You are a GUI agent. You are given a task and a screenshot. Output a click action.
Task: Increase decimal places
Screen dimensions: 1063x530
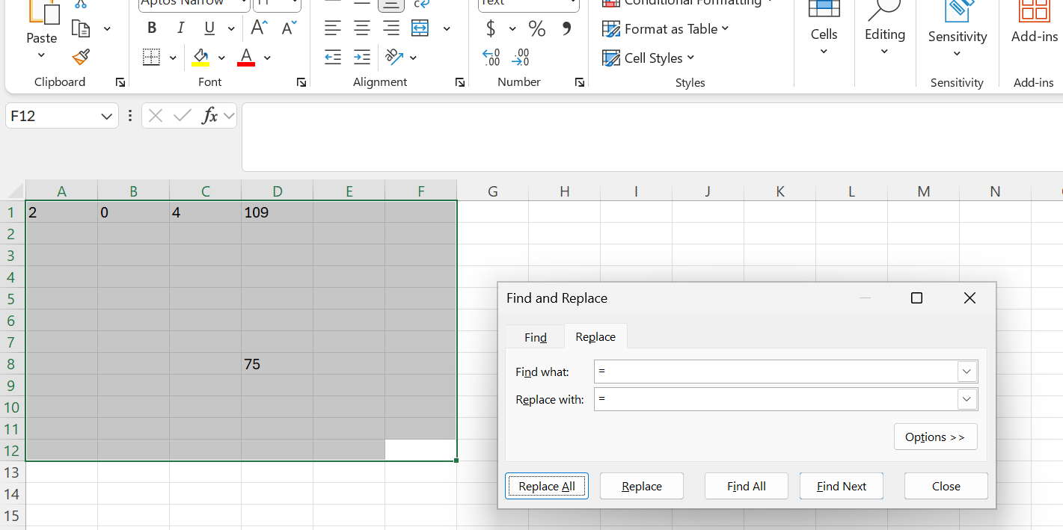pyautogui.click(x=491, y=58)
